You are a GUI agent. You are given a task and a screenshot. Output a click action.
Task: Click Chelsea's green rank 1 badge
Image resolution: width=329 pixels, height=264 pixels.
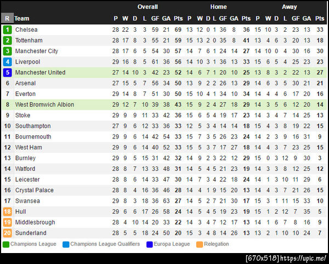coord(7,30)
